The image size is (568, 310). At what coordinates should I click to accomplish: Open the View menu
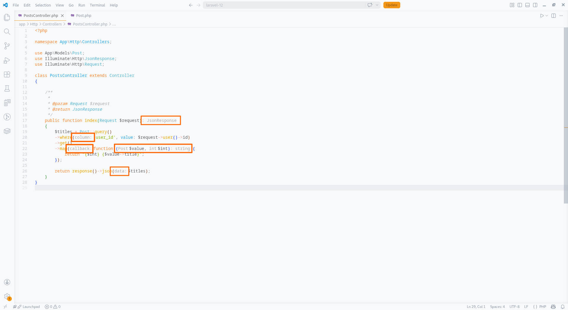[x=60, y=5]
